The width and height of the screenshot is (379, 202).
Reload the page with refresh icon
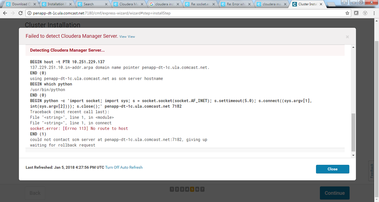click(x=21, y=13)
